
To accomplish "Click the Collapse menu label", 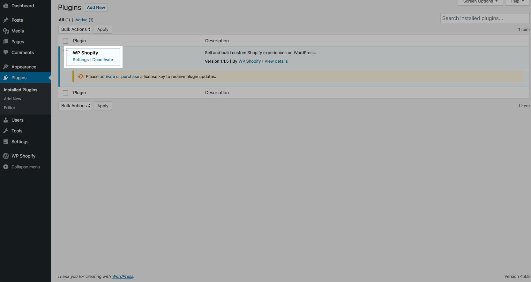I will 26,167.
